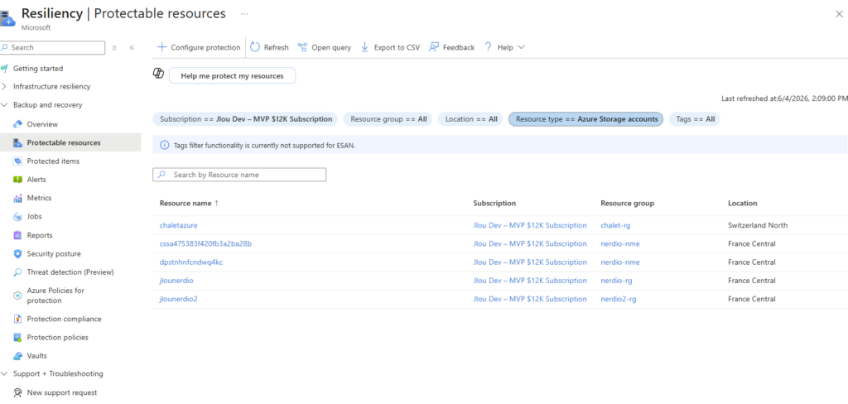Focus the Search by Resource name field
The width and height of the screenshot is (848, 404).
click(240, 175)
